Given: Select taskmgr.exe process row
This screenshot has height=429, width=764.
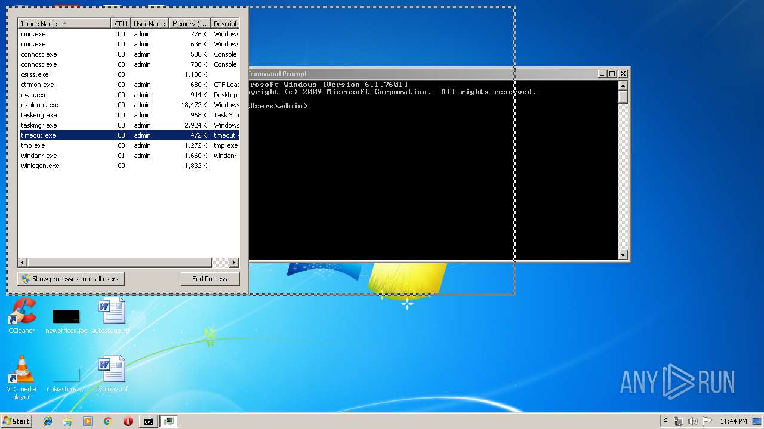Looking at the screenshot, I should tap(129, 125).
